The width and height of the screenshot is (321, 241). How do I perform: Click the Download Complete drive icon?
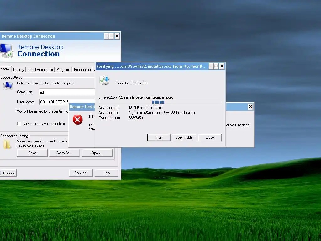click(104, 81)
